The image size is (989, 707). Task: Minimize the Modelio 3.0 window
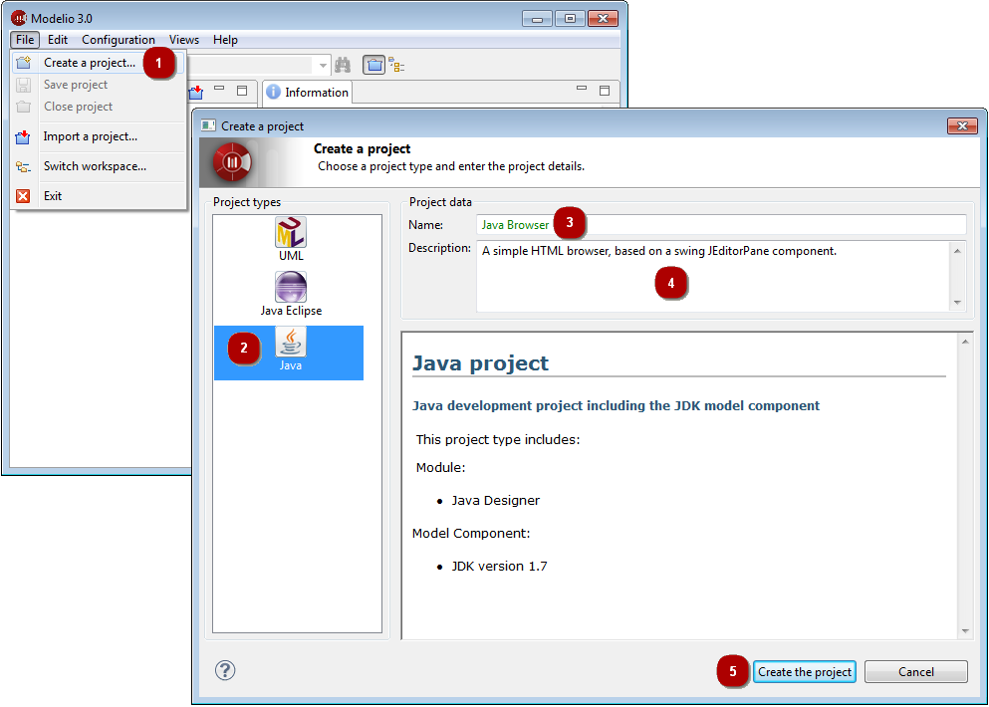click(x=538, y=18)
